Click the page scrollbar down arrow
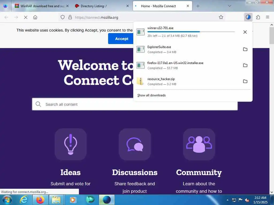 272,192
